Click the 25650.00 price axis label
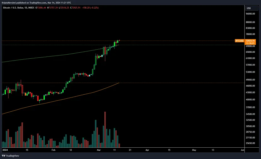261x159 pixels. 250,143
